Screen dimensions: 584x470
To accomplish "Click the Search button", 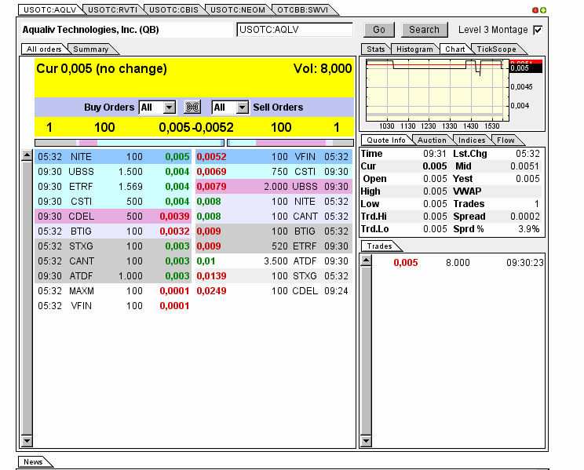I will tap(424, 30).
